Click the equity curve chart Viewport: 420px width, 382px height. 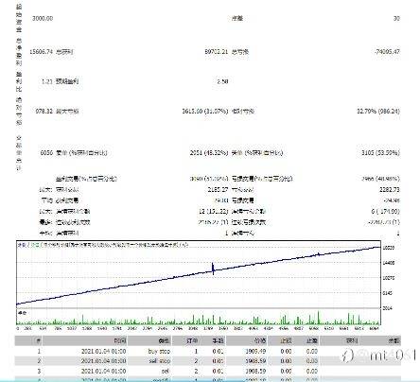(x=199, y=274)
